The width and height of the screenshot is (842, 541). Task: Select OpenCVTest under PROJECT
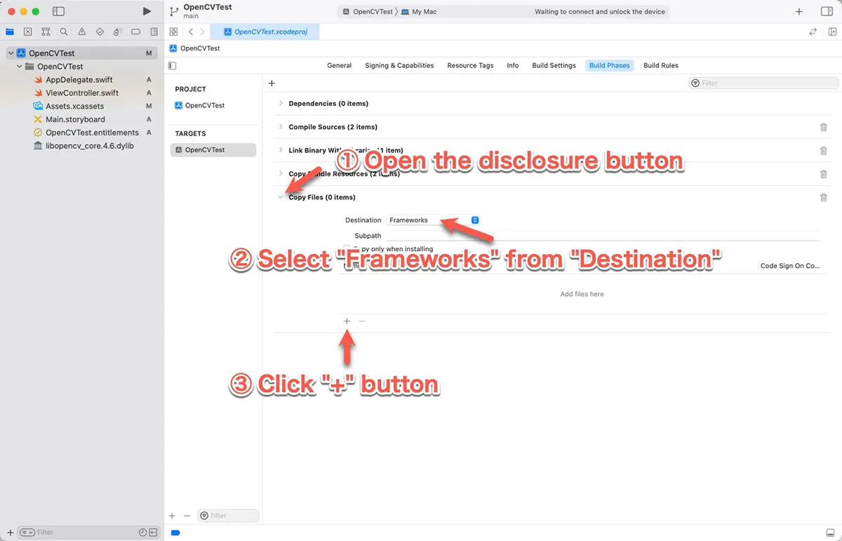click(x=200, y=105)
